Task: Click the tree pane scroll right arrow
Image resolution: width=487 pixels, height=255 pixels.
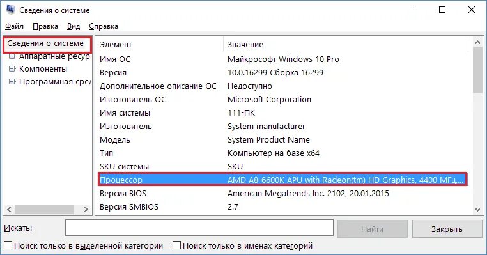Action: coord(86,210)
